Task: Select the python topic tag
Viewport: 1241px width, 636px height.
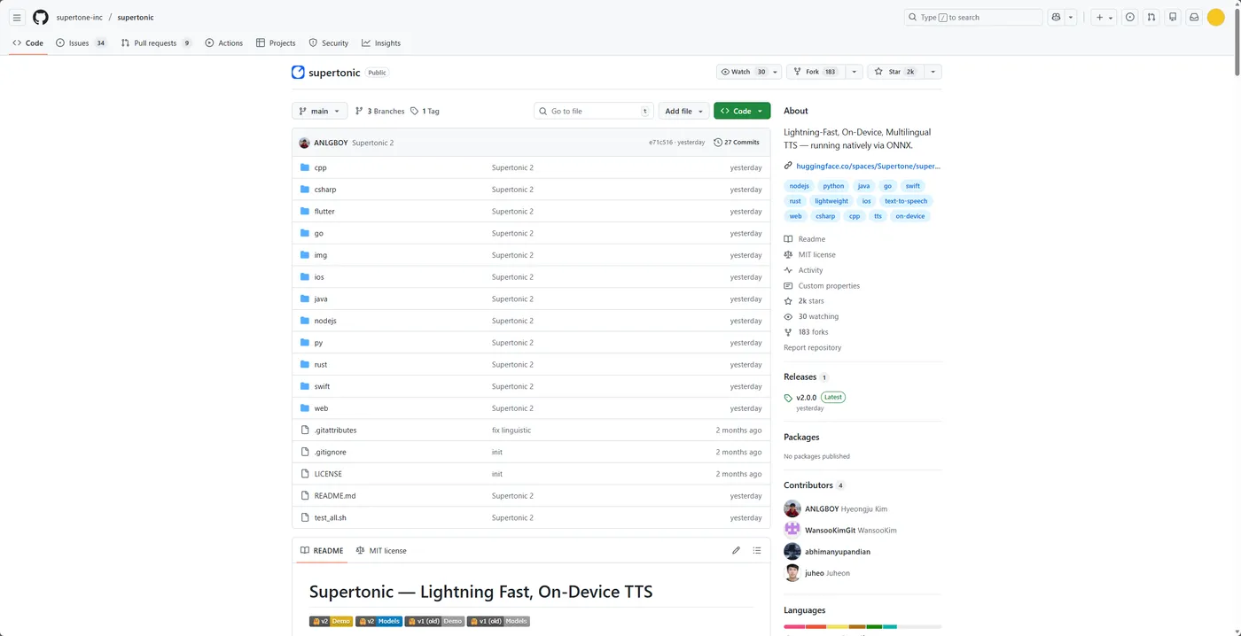Action: coord(833,186)
